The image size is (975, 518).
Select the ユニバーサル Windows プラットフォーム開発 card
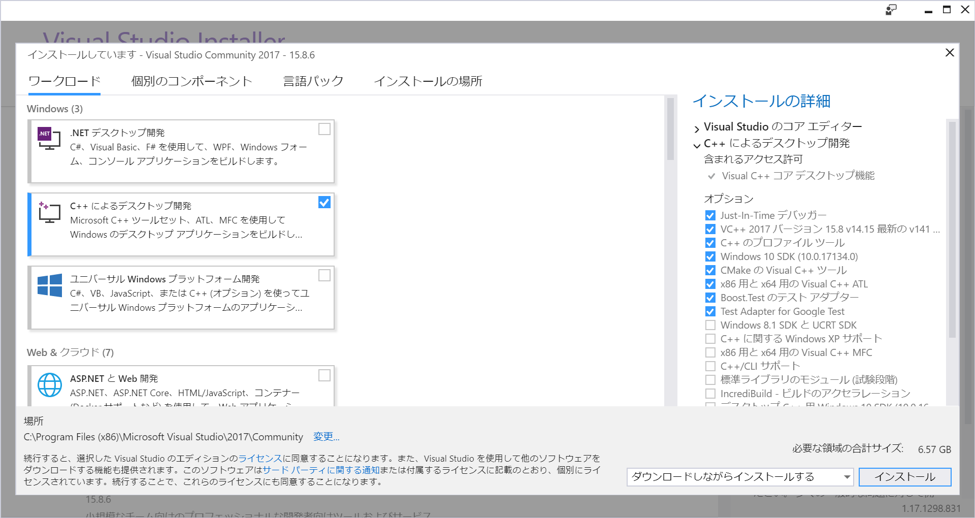point(181,298)
